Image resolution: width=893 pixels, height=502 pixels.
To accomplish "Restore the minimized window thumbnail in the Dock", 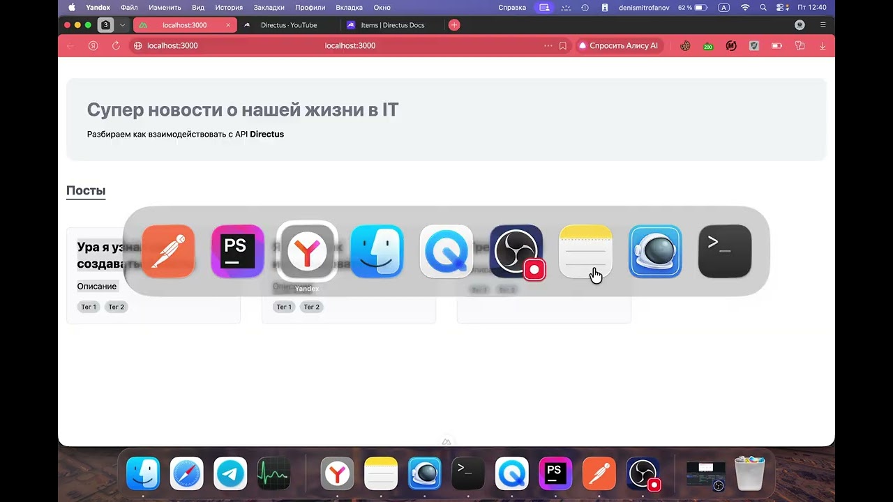I will pyautogui.click(x=705, y=476).
